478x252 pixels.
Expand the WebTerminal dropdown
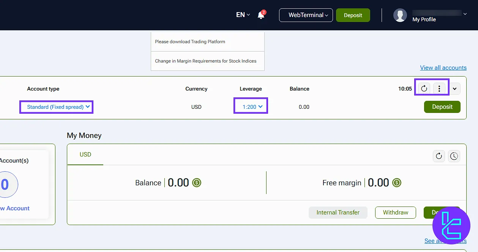[x=306, y=15]
